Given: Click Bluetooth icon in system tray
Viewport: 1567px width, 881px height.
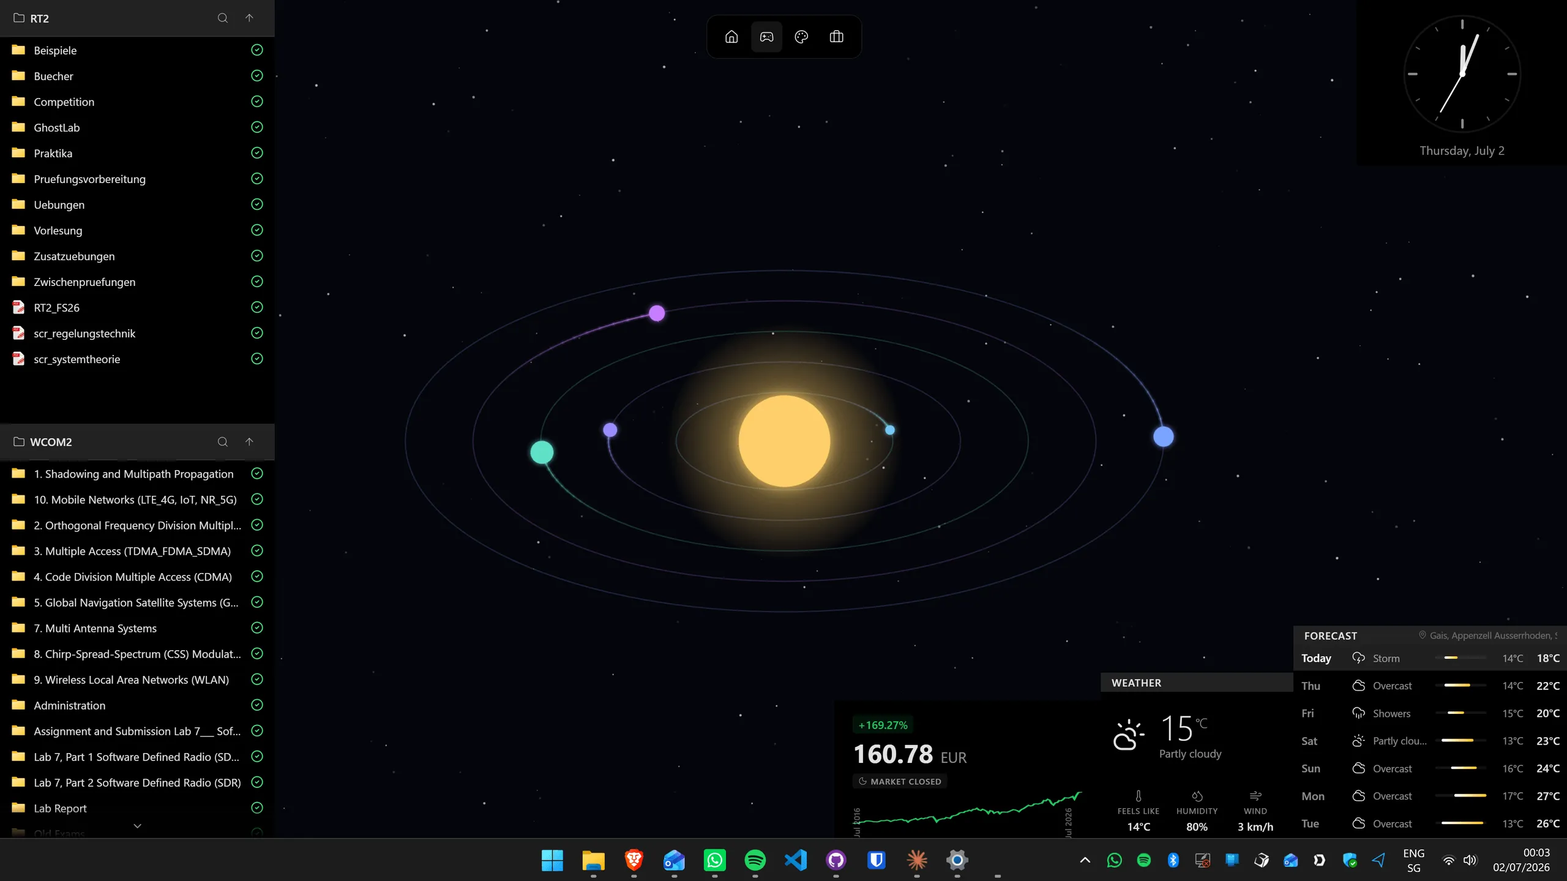Looking at the screenshot, I should pyautogui.click(x=1173, y=860).
